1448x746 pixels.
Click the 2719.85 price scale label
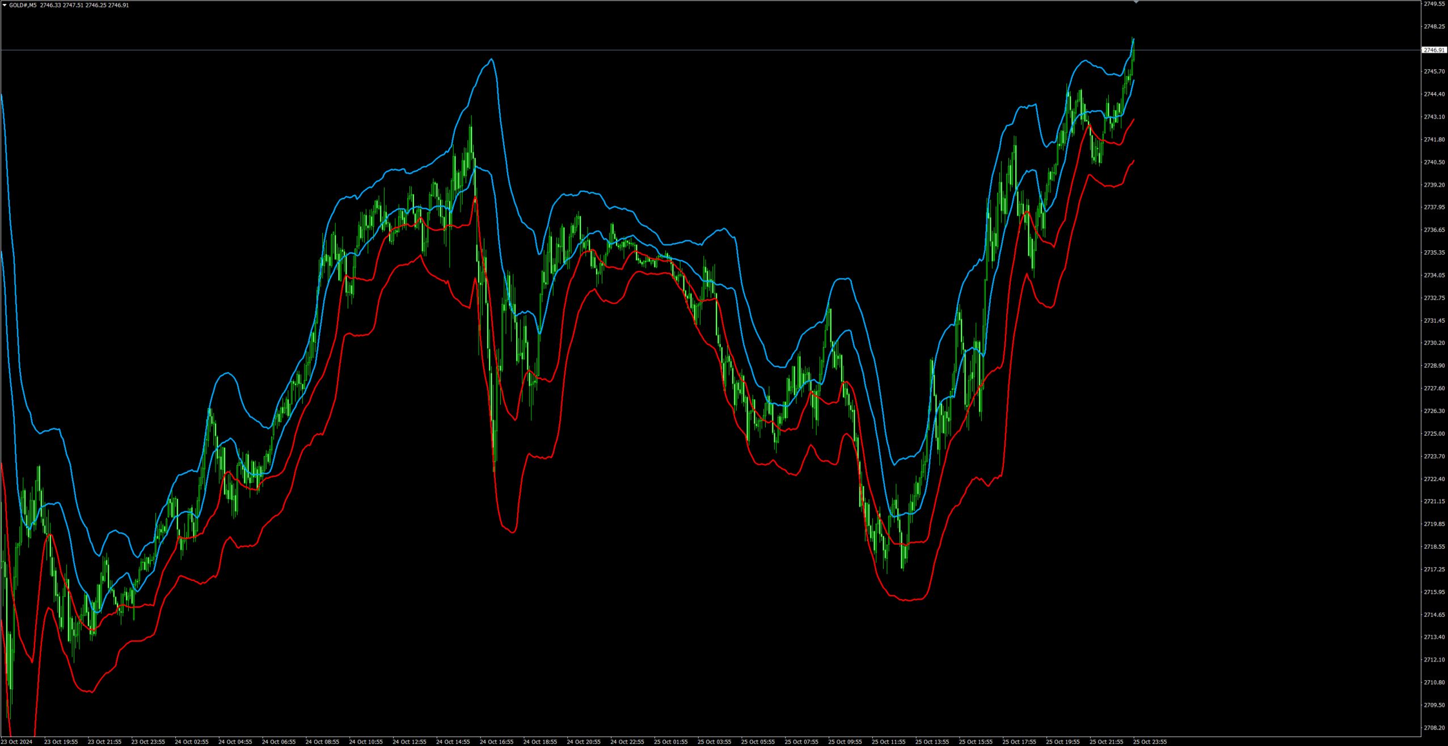click(x=1434, y=524)
